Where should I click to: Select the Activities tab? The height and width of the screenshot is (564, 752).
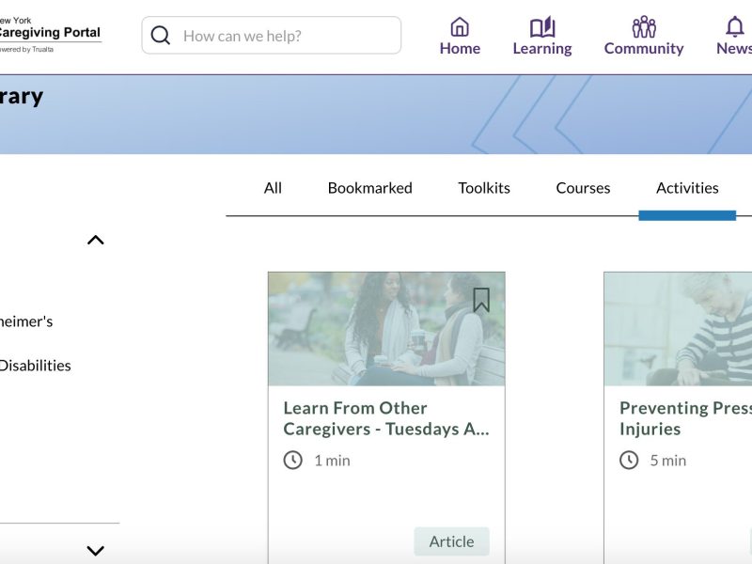tap(687, 188)
